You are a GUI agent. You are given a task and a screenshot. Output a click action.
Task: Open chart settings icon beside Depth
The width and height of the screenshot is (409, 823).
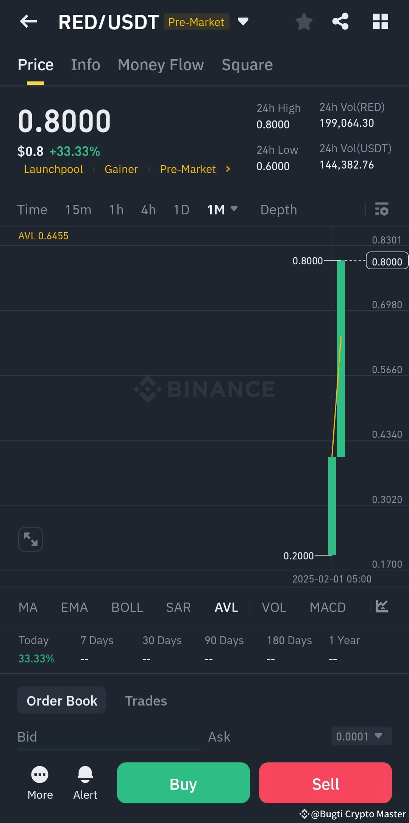click(x=381, y=209)
